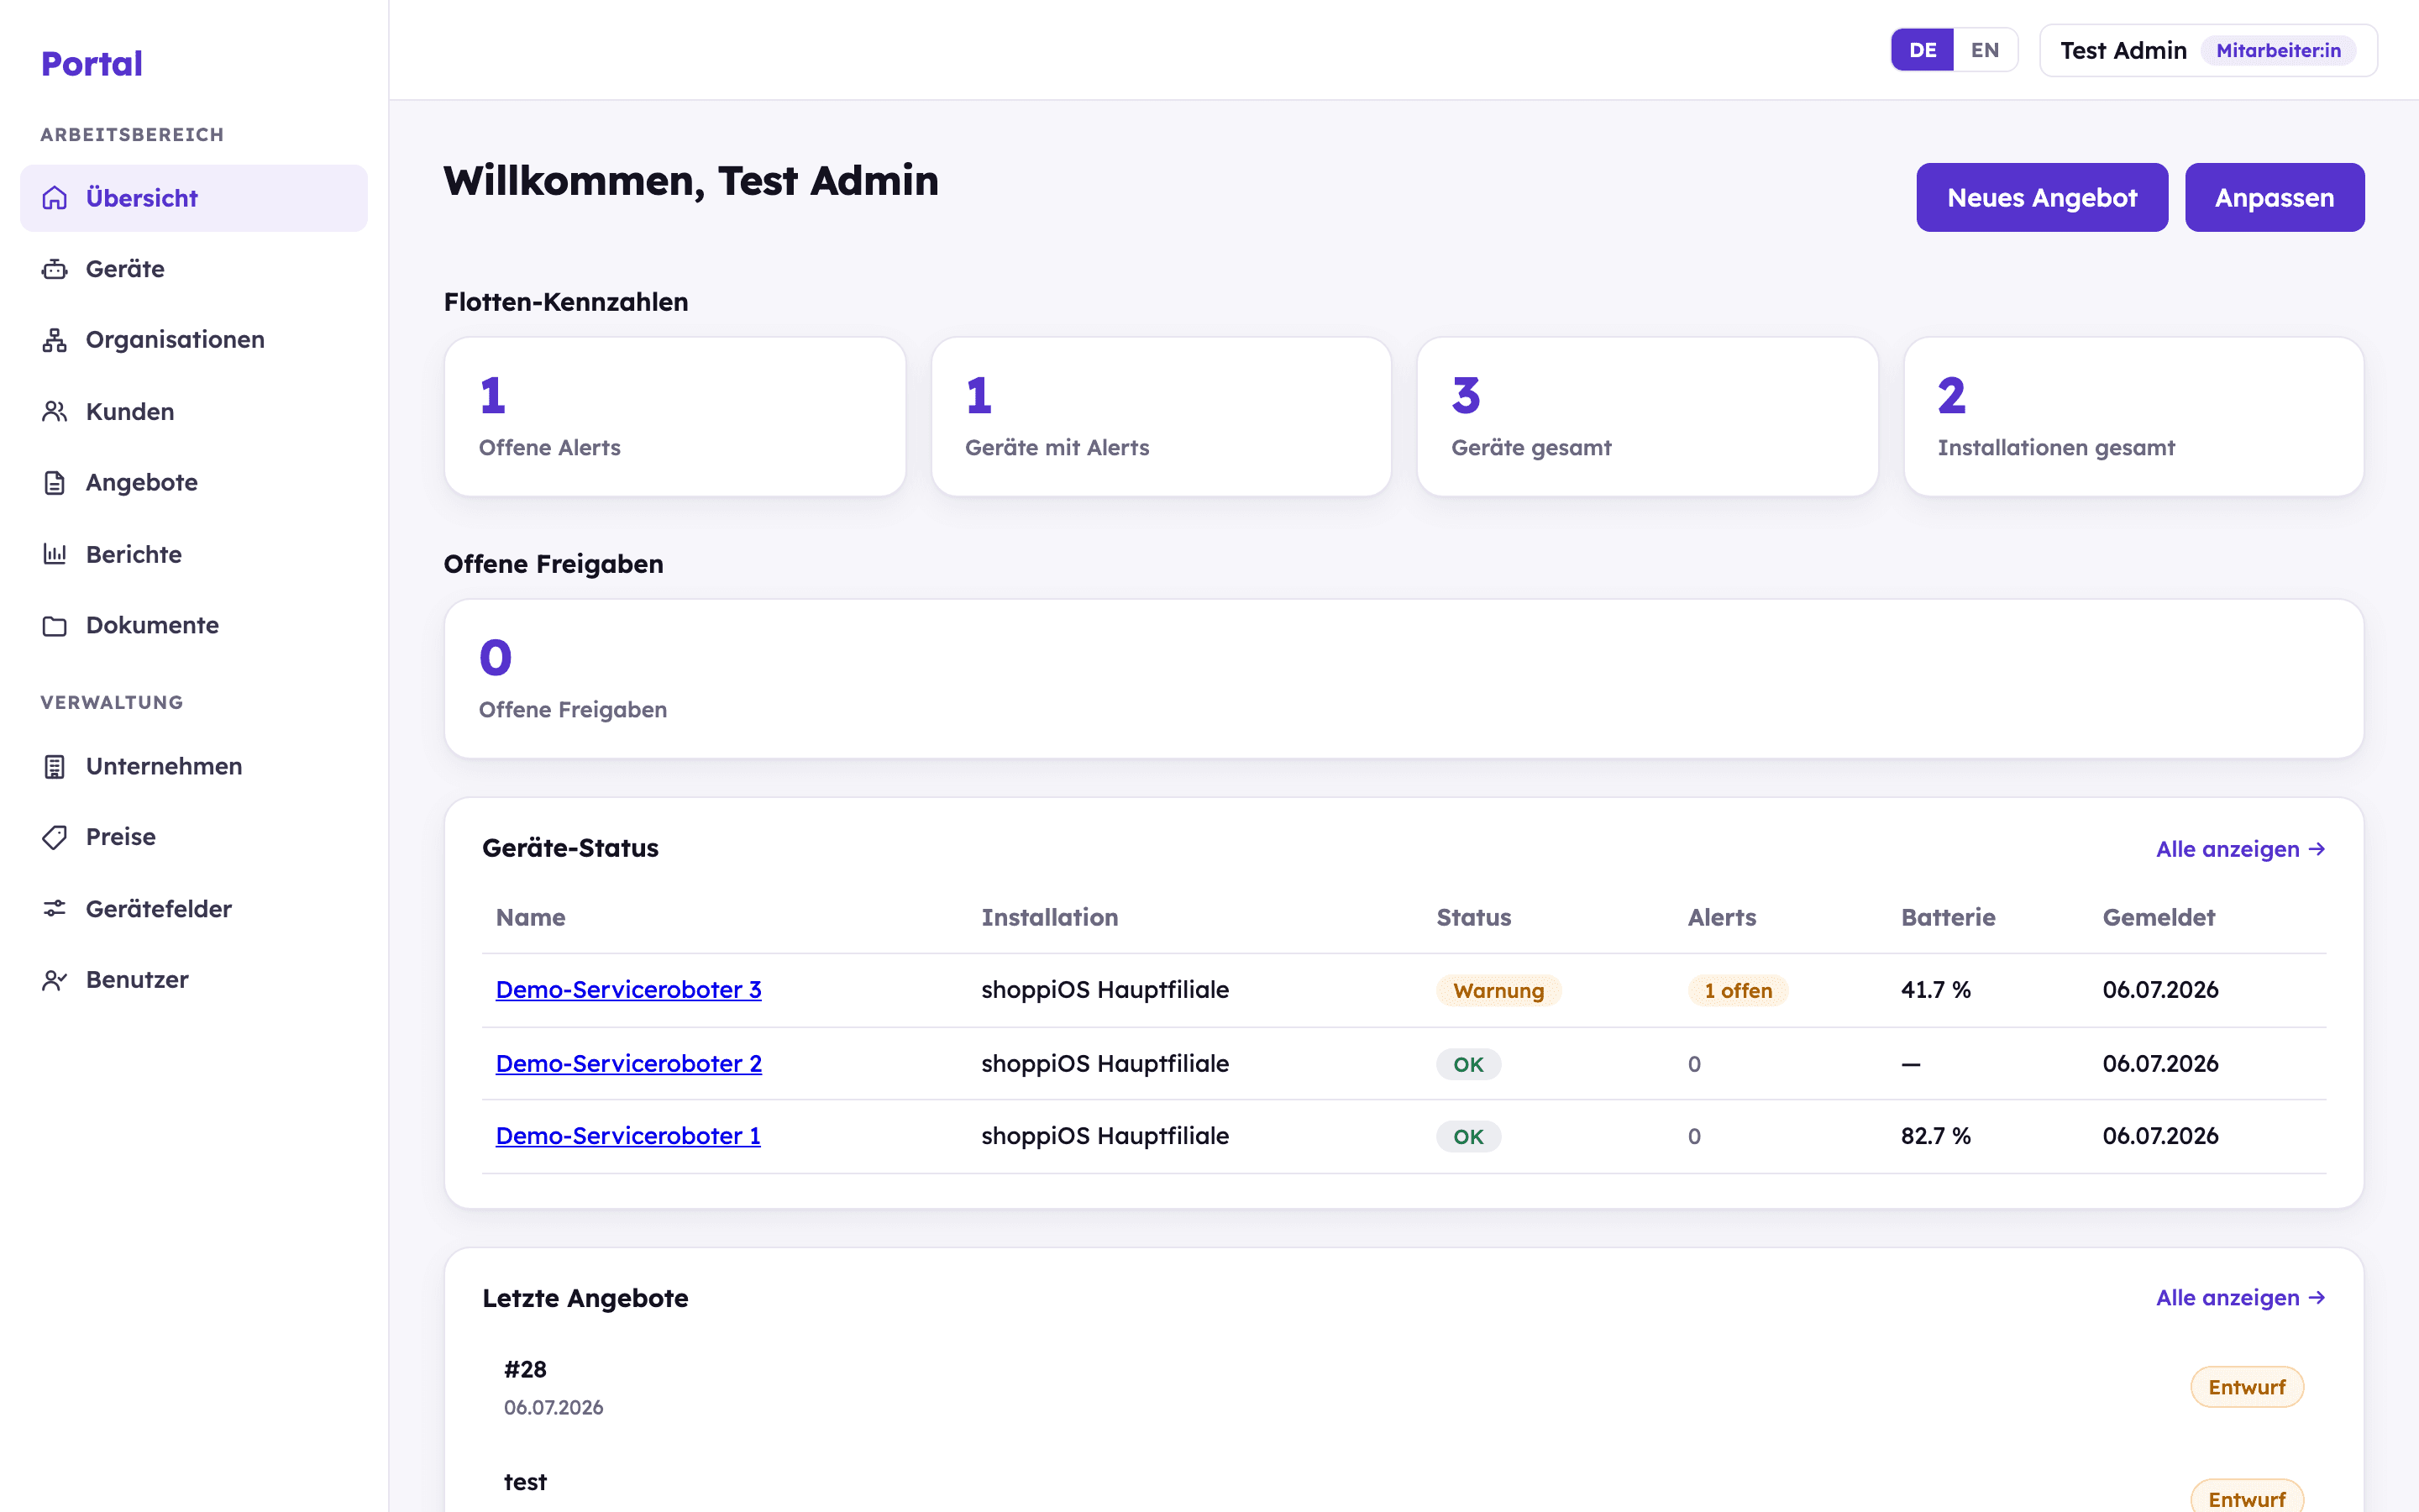Open Demo-Serviceroboter 2 link
The height and width of the screenshot is (1512, 2419).
point(629,1064)
